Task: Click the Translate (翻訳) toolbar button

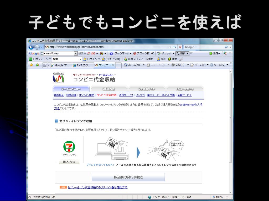Action: 181,53
